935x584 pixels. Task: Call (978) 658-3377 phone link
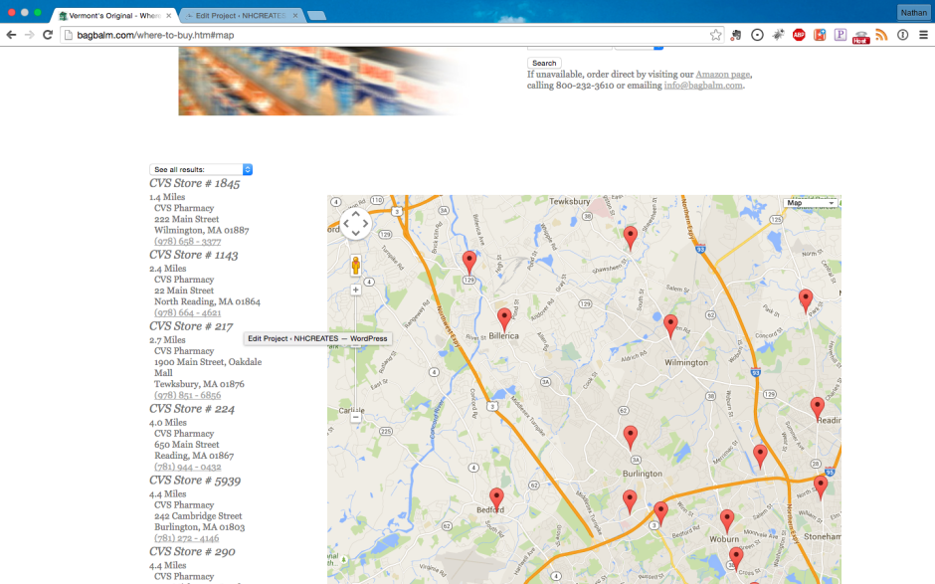point(187,242)
